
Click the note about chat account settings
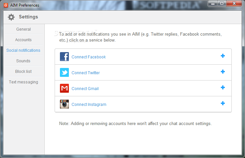click(135, 124)
